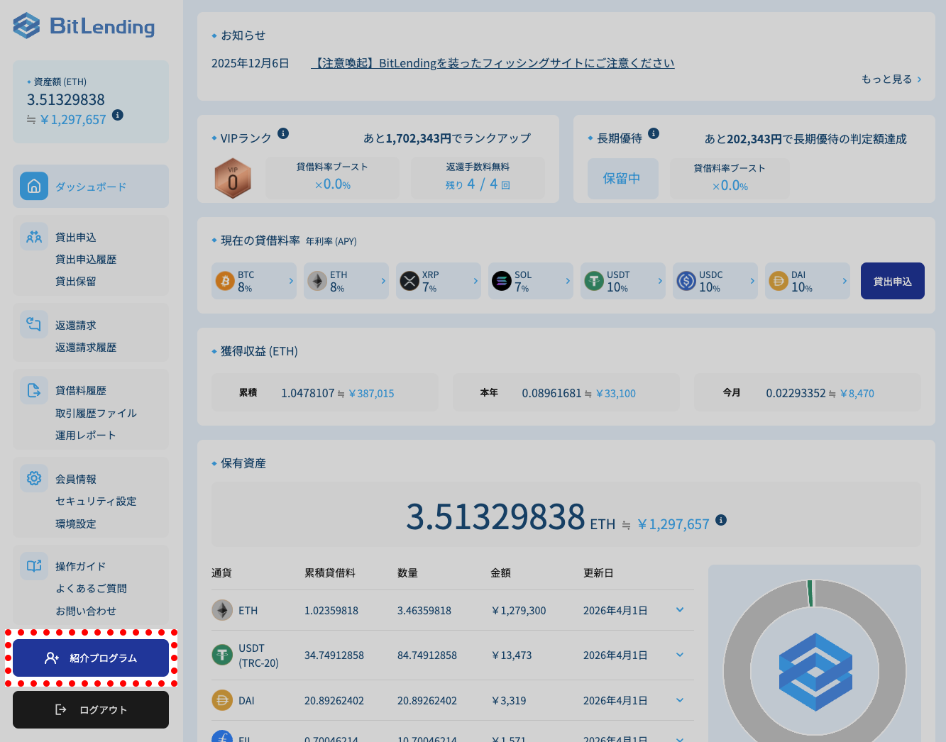Click the BitLending logo icon
This screenshot has height=742, width=946.
[26, 26]
